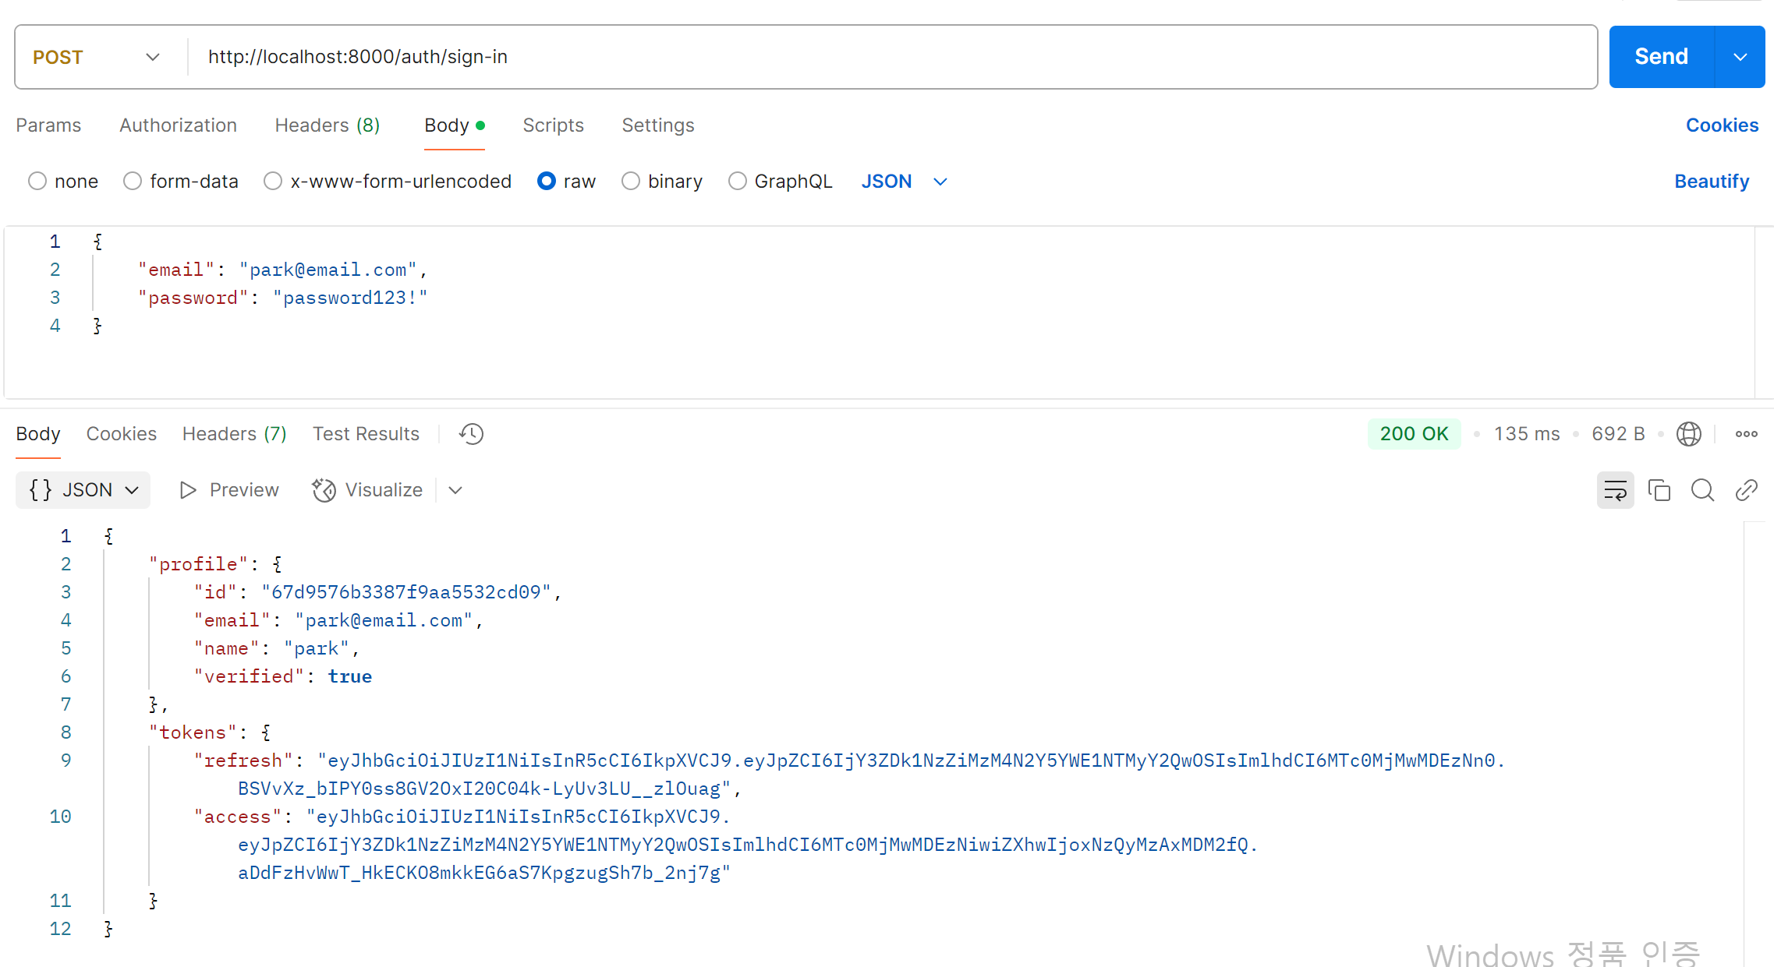
Task: Open the Cookies link near Send
Action: (x=1721, y=125)
